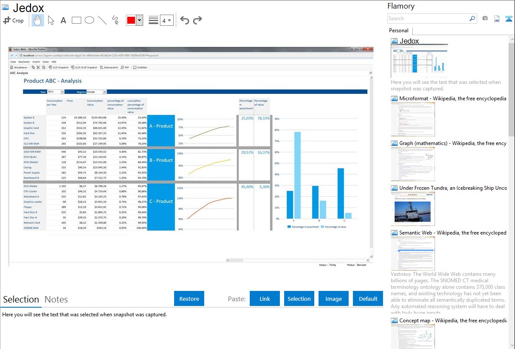Redo the last undone action
The image size is (515, 349).
click(x=198, y=20)
